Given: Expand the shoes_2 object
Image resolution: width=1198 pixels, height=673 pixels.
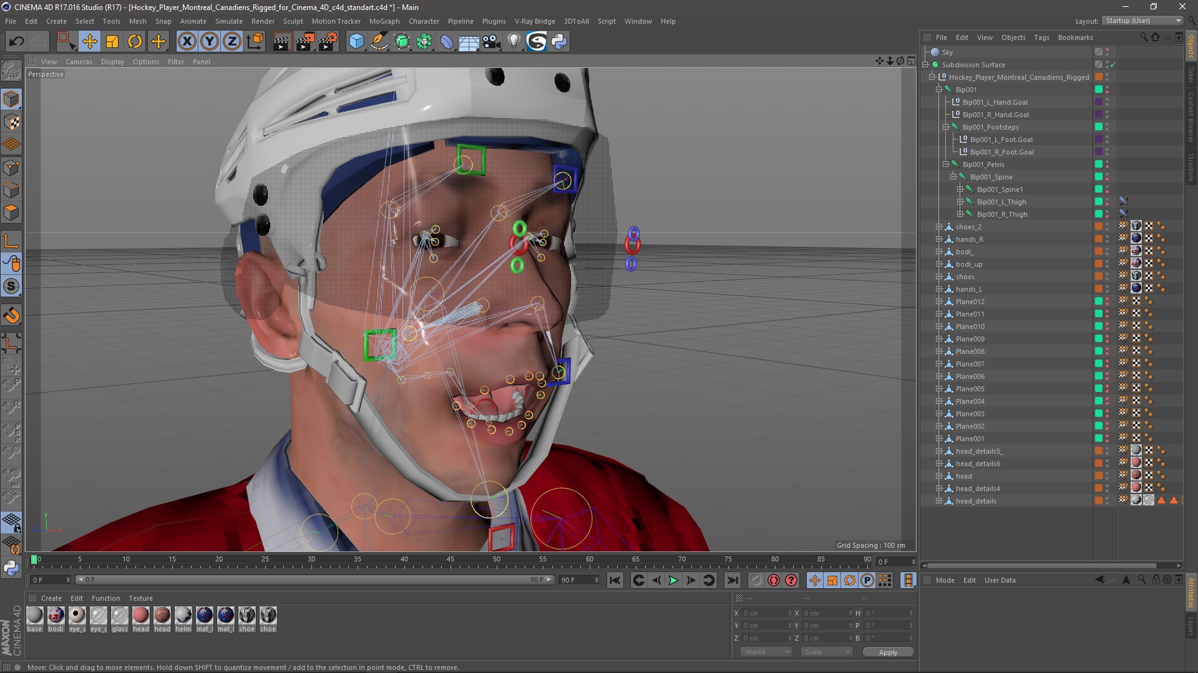Looking at the screenshot, I should pyautogui.click(x=938, y=227).
